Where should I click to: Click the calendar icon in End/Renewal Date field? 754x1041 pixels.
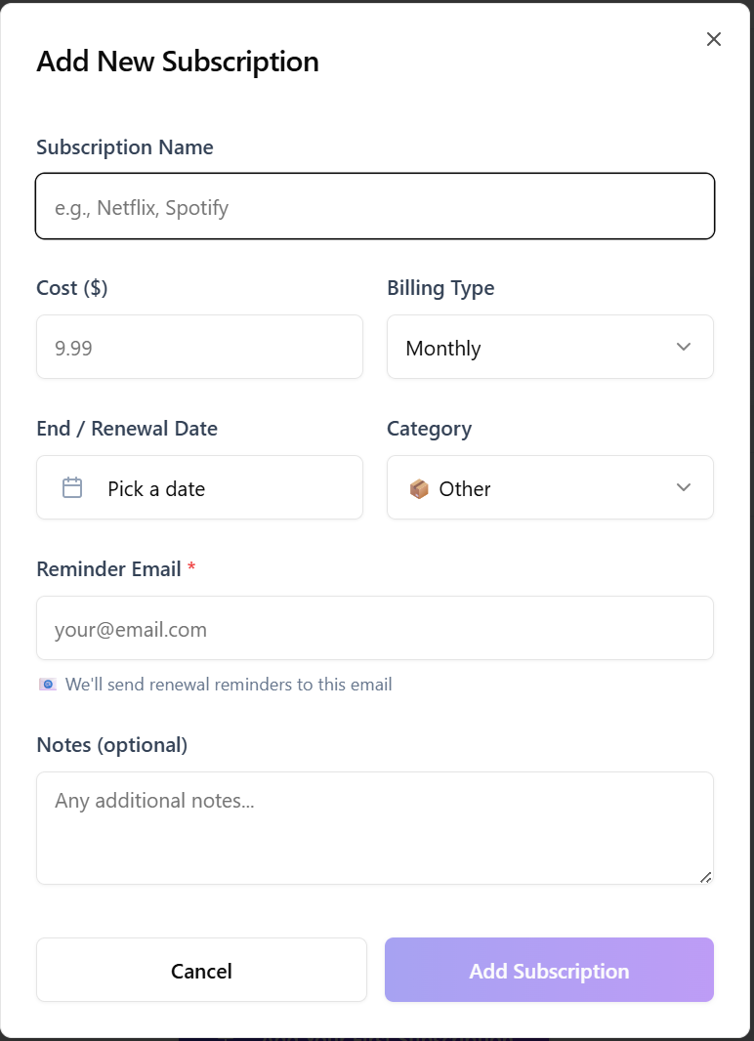coord(71,486)
